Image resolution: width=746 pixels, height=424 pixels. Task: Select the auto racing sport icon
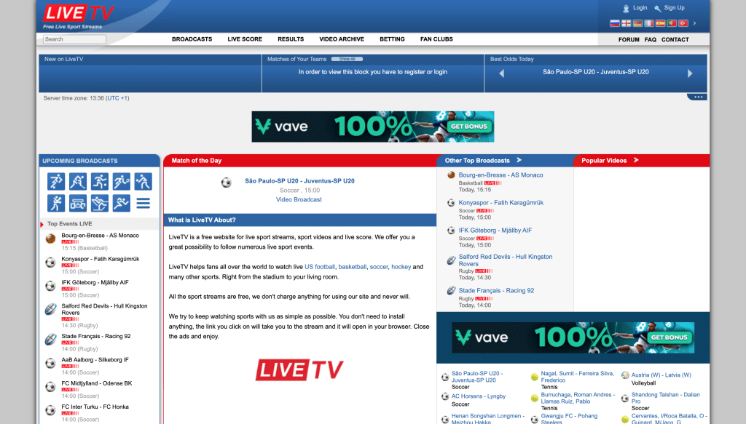tap(78, 203)
